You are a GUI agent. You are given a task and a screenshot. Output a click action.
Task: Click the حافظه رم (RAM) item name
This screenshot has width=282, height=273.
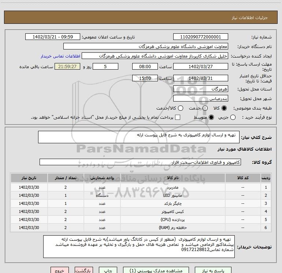coord(172,228)
